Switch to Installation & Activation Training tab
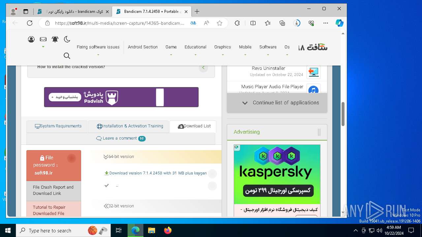 click(129, 126)
